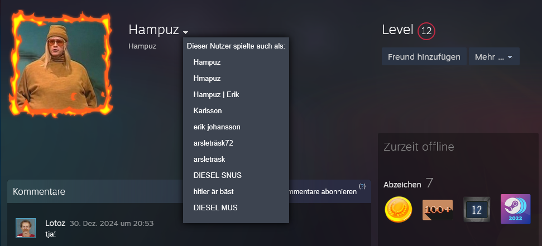
Task: Click the years of service 12 badge
Action: (x=476, y=209)
